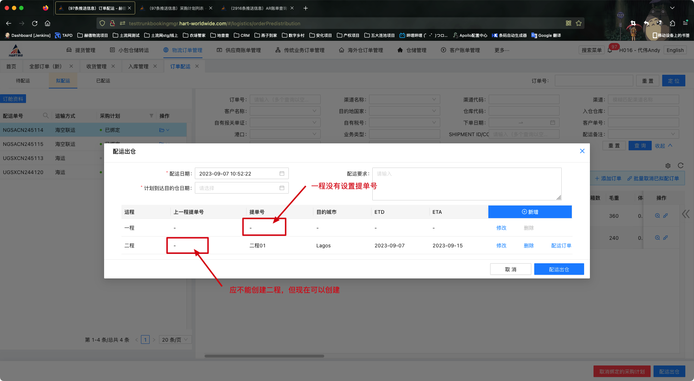Click 修改 link in 一程 row
694x381 pixels.
click(x=501, y=228)
